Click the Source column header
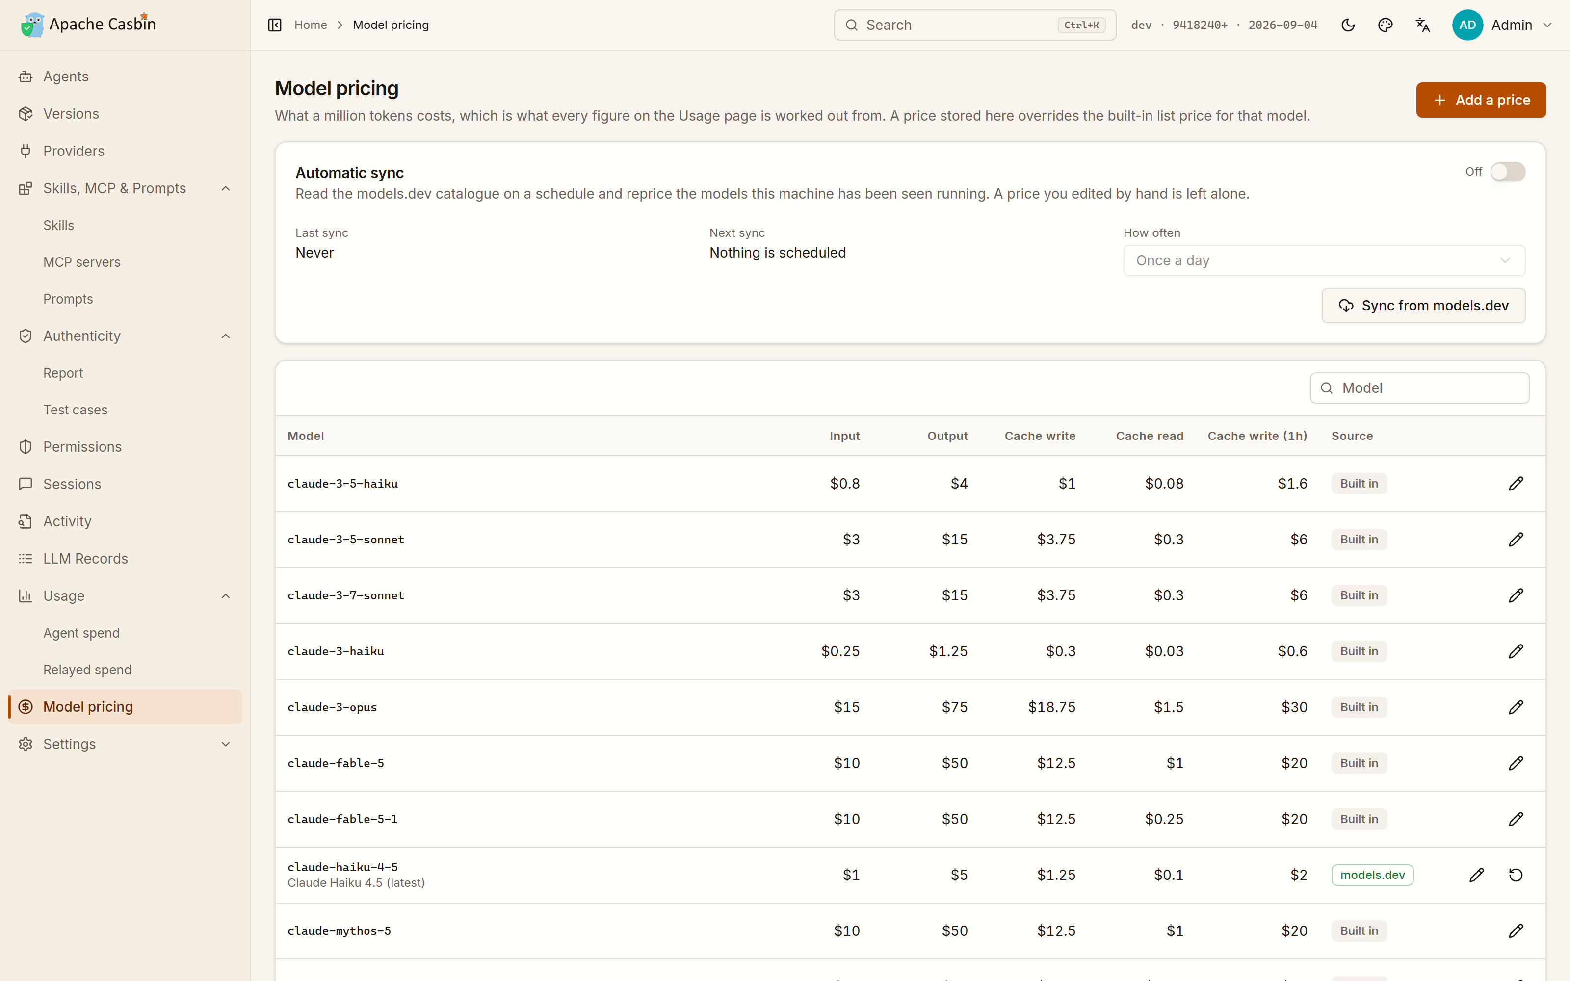 tap(1352, 436)
